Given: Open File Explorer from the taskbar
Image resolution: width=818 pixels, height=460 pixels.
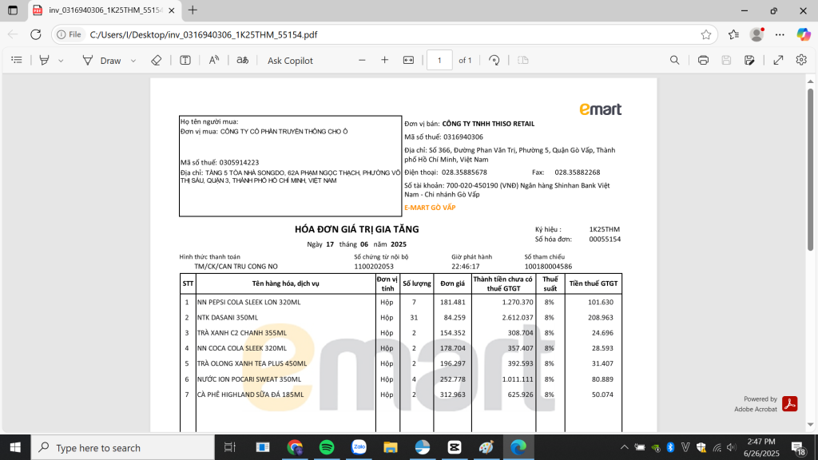Looking at the screenshot, I should [390, 447].
